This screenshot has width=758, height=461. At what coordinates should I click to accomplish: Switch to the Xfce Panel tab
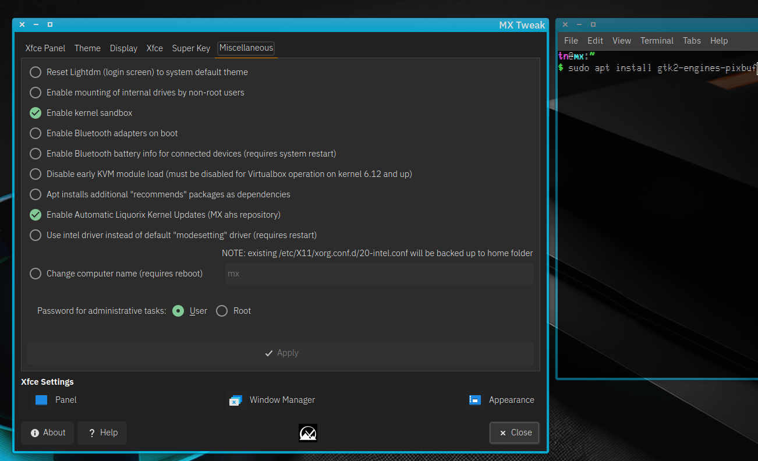pyautogui.click(x=45, y=48)
